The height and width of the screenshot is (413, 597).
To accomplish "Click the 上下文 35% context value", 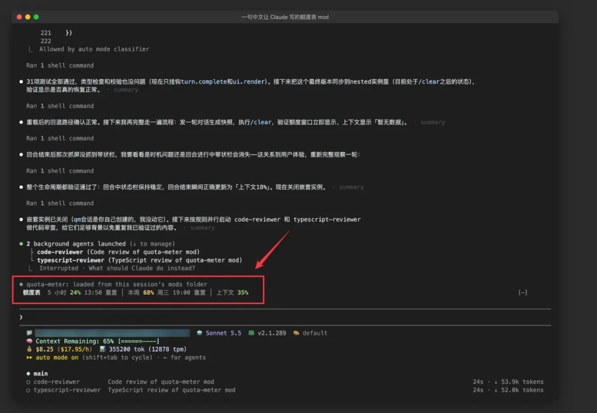I will (232, 292).
